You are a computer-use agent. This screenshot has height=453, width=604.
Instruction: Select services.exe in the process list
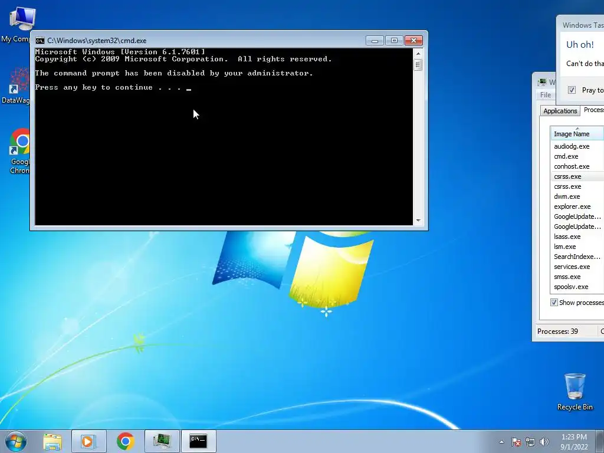tap(577, 267)
